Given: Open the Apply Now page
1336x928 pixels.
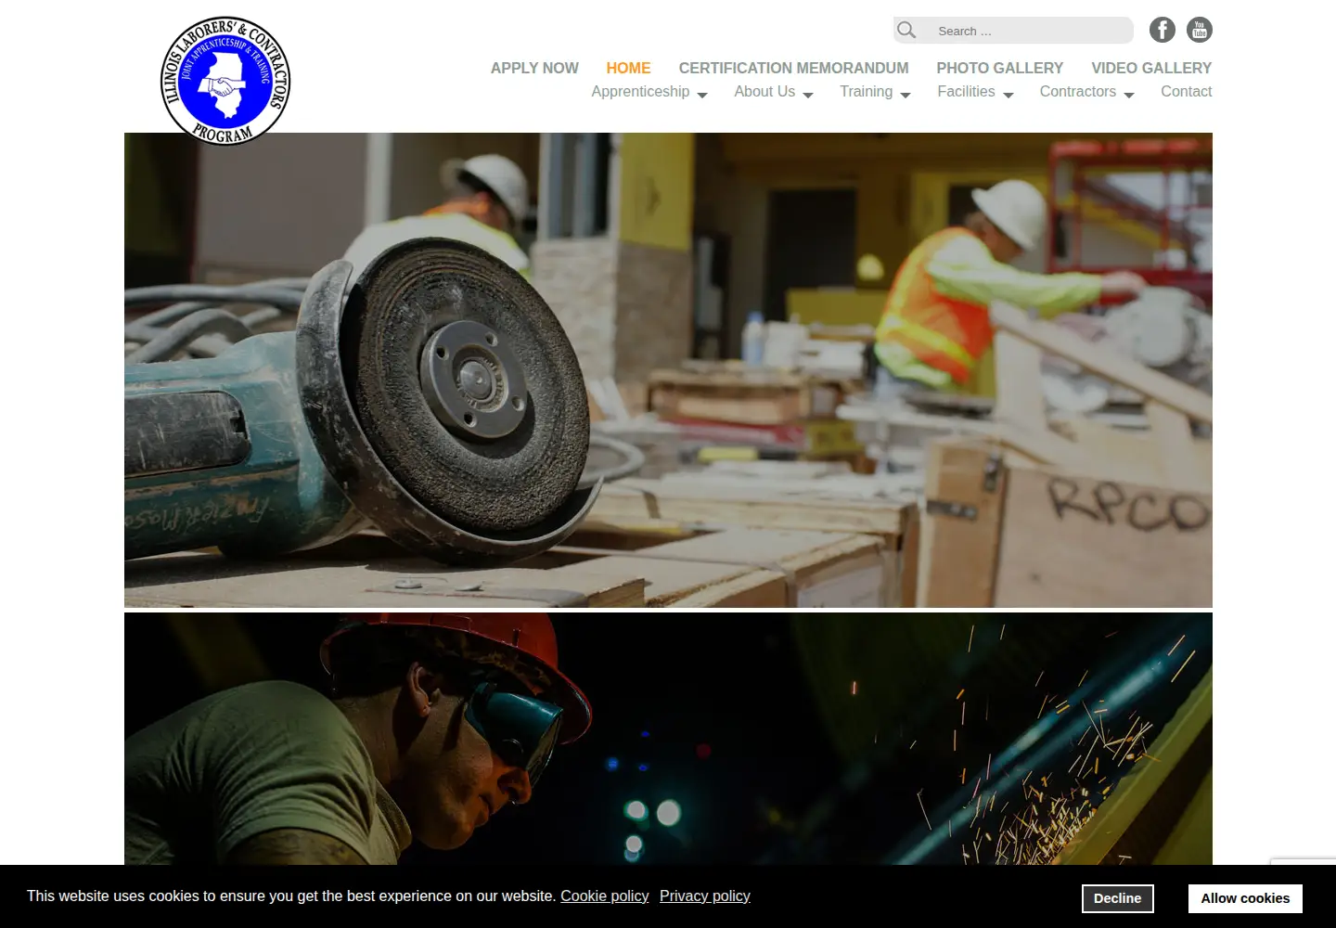Looking at the screenshot, I should click(534, 68).
